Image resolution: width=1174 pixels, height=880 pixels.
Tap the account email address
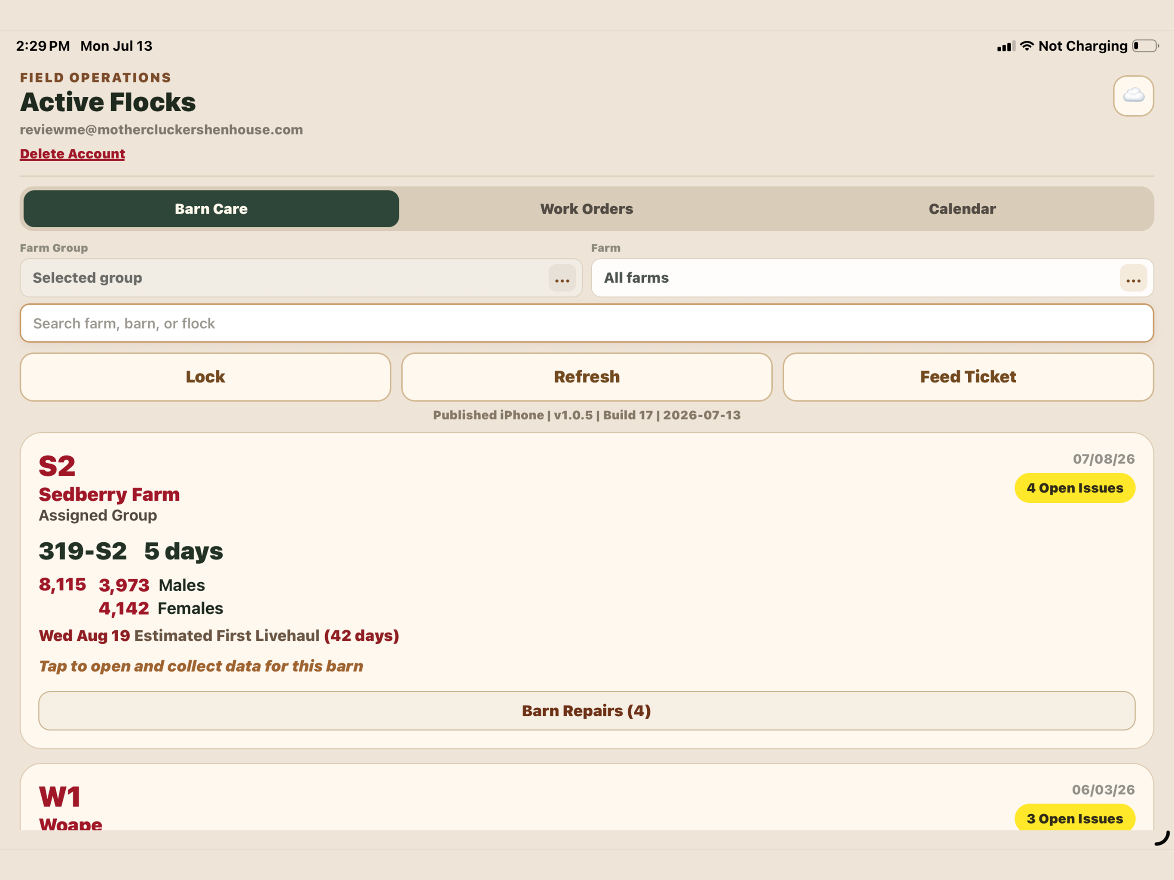click(161, 130)
